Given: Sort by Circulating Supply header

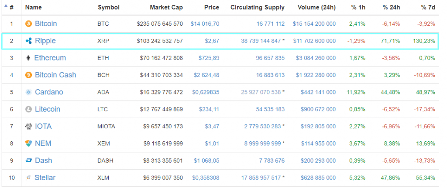Looking at the screenshot, I should (257, 7).
